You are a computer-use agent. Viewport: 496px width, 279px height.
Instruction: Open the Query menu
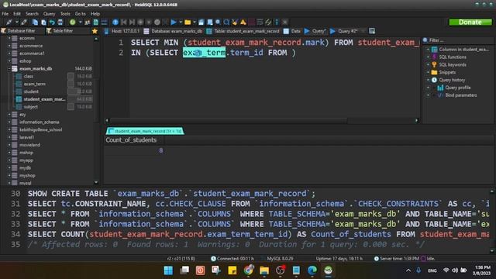(x=49, y=14)
